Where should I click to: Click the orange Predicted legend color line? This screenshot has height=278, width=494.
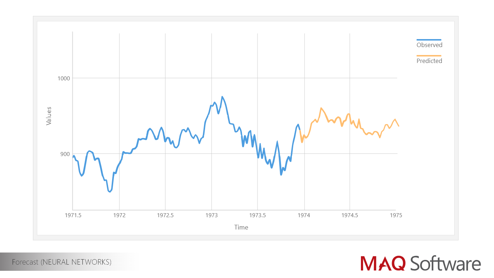point(429,56)
